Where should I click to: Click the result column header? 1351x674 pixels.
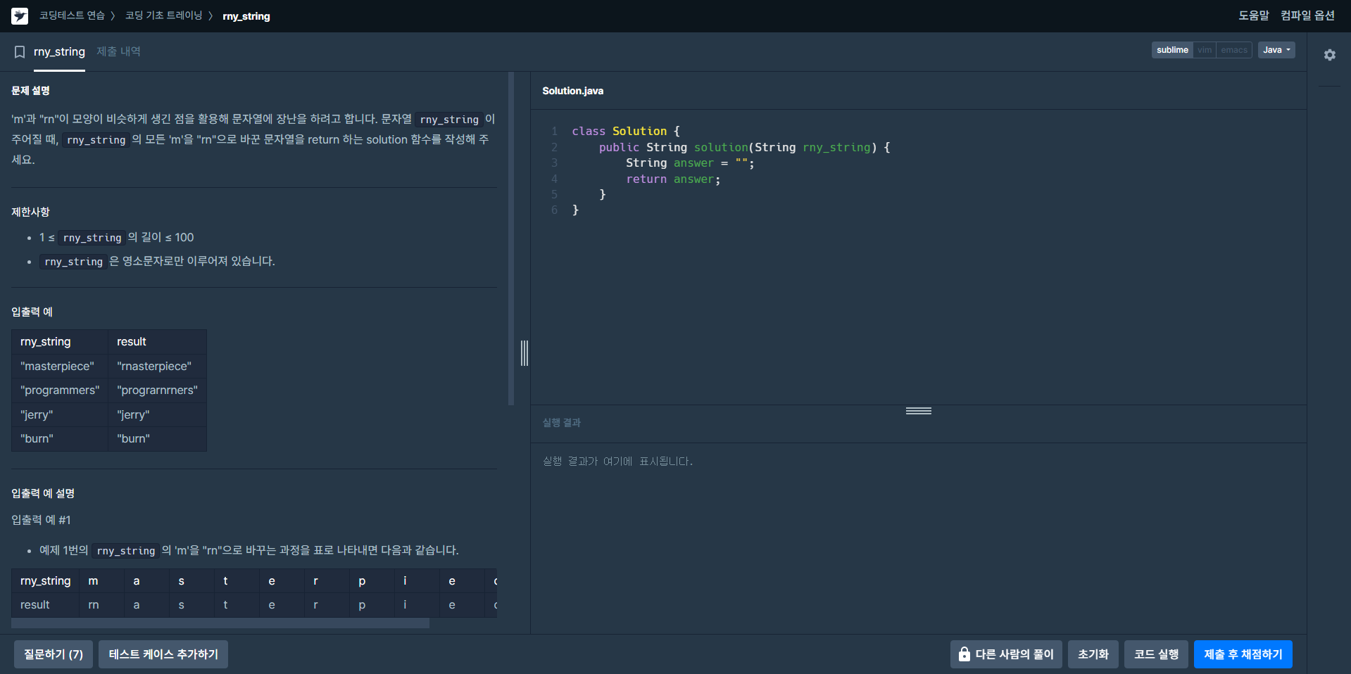(x=157, y=342)
